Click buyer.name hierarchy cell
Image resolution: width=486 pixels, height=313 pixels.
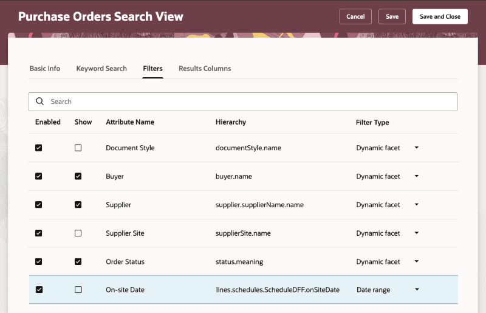pyautogui.click(x=234, y=176)
